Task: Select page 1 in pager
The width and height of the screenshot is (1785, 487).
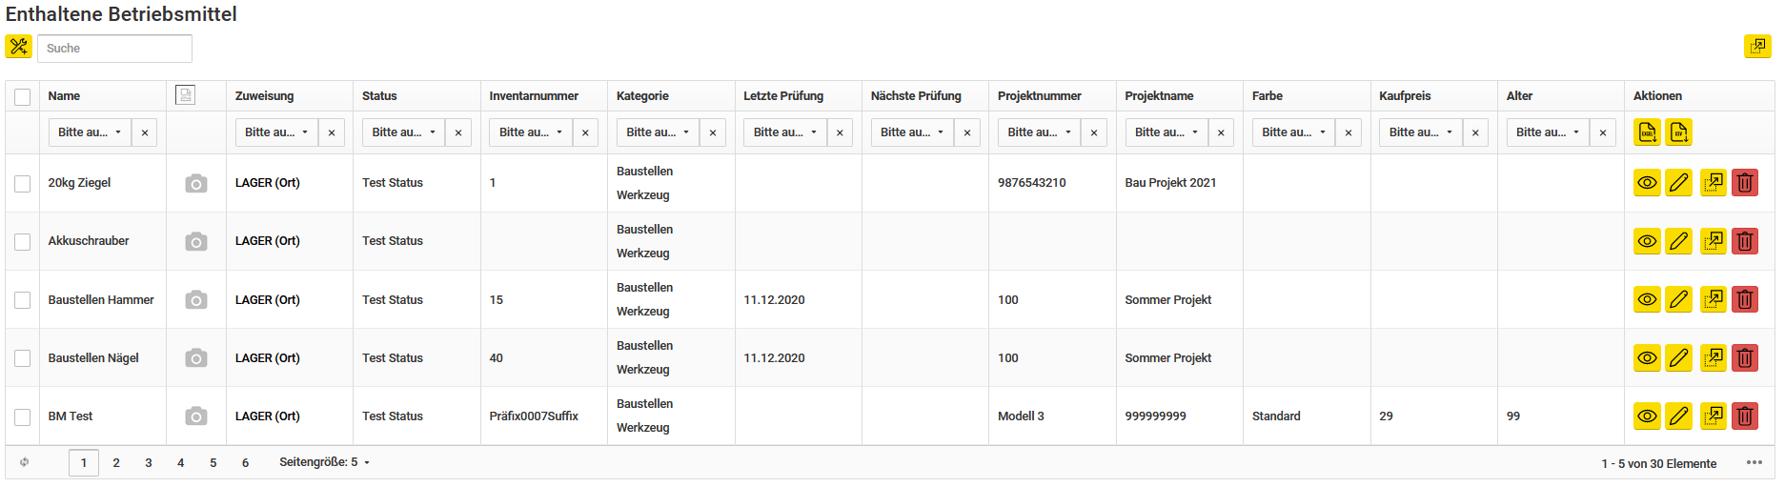Action: pos(84,462)
